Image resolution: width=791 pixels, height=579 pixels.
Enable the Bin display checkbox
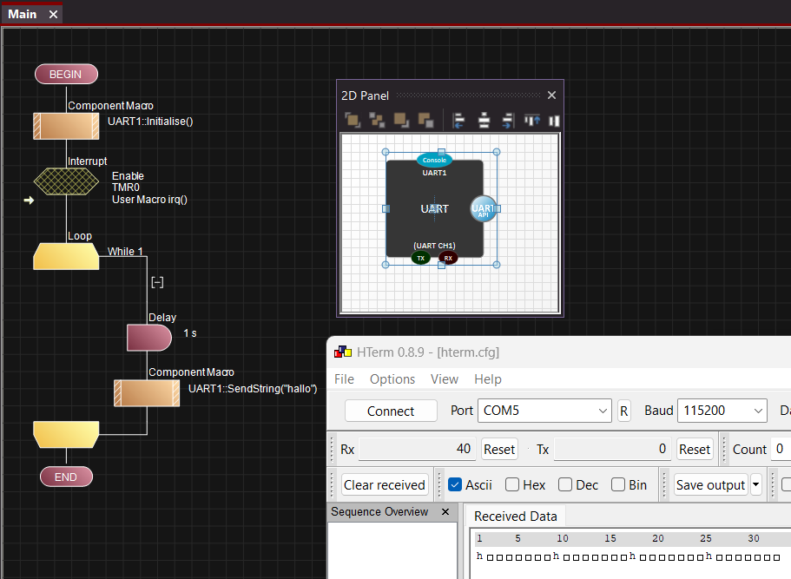tap(618, 484)
